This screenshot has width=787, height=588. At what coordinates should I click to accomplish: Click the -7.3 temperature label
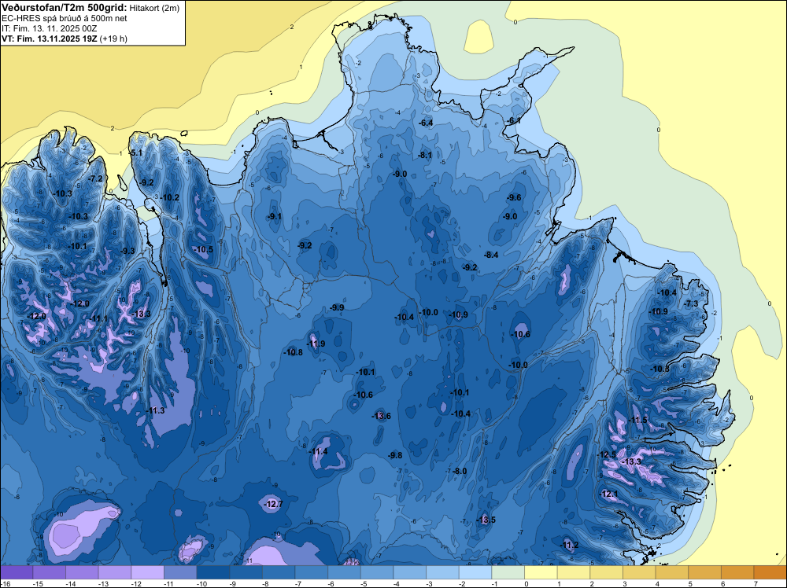click(692, 303)
